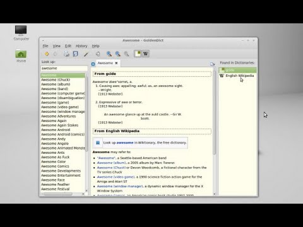Select Awesome Ants in the word list
The width and height of the screenshot is (303, 227).
62,153
